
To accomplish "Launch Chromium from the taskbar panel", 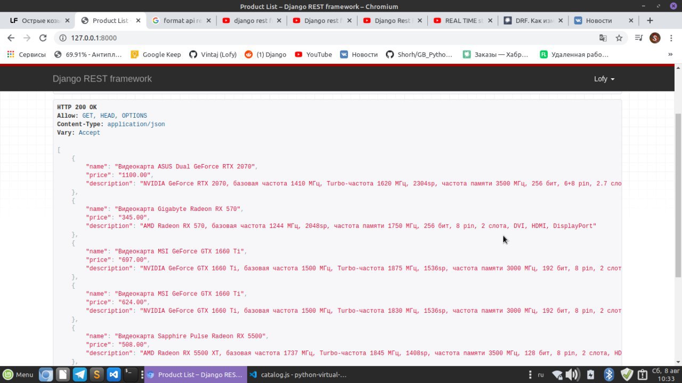I will pyautogui.click(x=46, y=374).
